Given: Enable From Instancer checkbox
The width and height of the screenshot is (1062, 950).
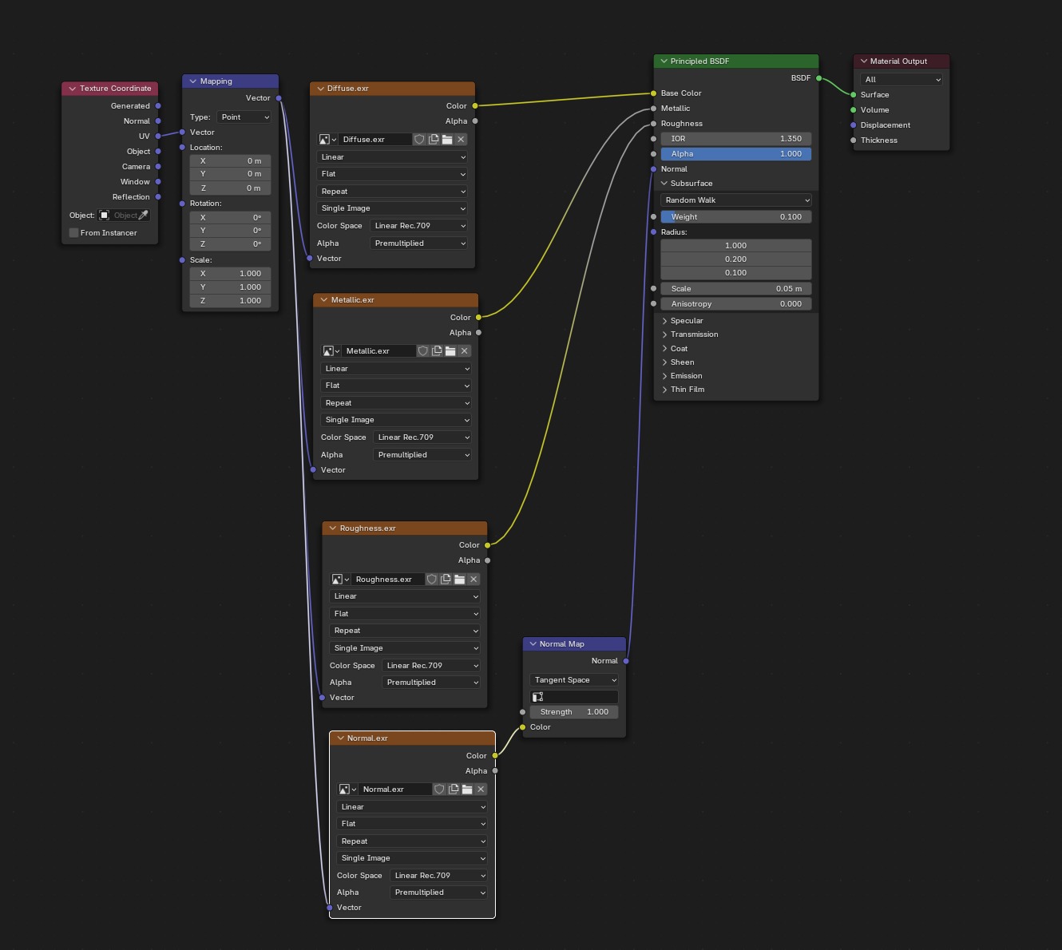Looking at the screenshot, I should [x=74, y=233].
